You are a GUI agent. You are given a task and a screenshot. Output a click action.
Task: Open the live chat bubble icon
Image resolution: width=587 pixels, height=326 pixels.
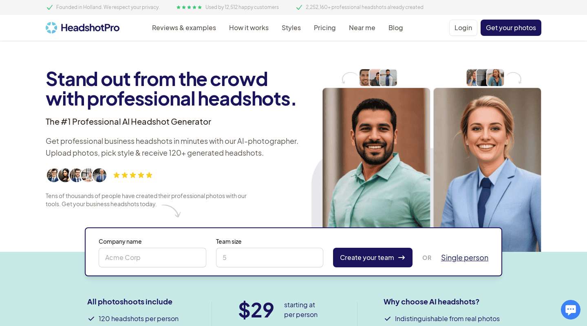tap(571, 310)
